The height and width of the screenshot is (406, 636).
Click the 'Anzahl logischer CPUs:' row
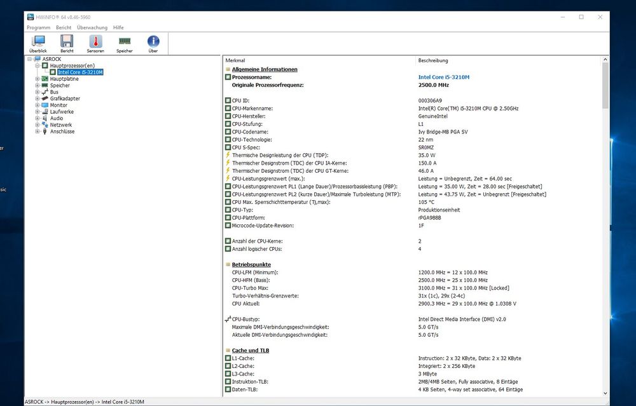pos(257,249)
